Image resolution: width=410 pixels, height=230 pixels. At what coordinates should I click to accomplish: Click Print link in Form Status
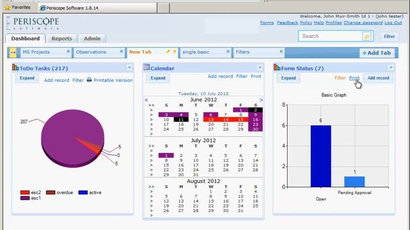(354, 78)
